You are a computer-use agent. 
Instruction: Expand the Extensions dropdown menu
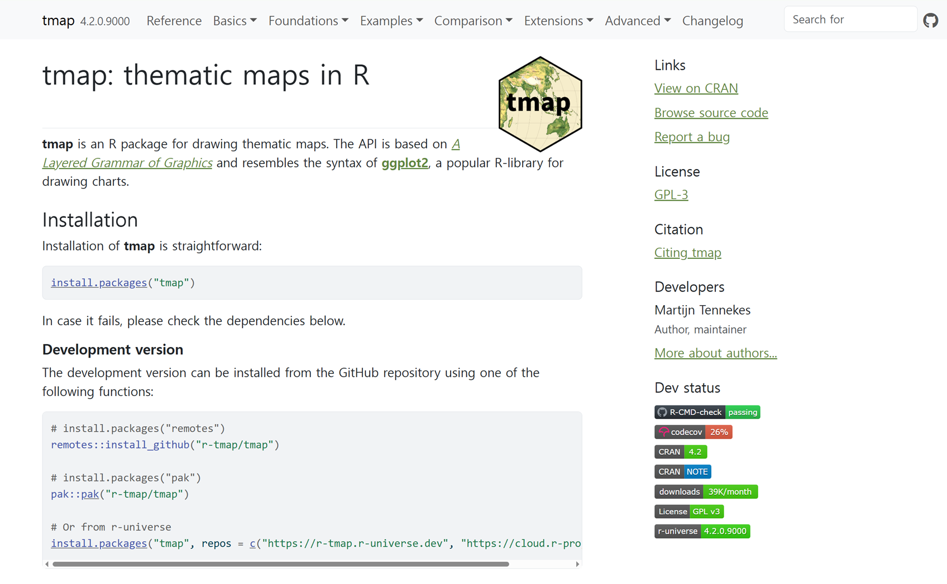[558, 21]
